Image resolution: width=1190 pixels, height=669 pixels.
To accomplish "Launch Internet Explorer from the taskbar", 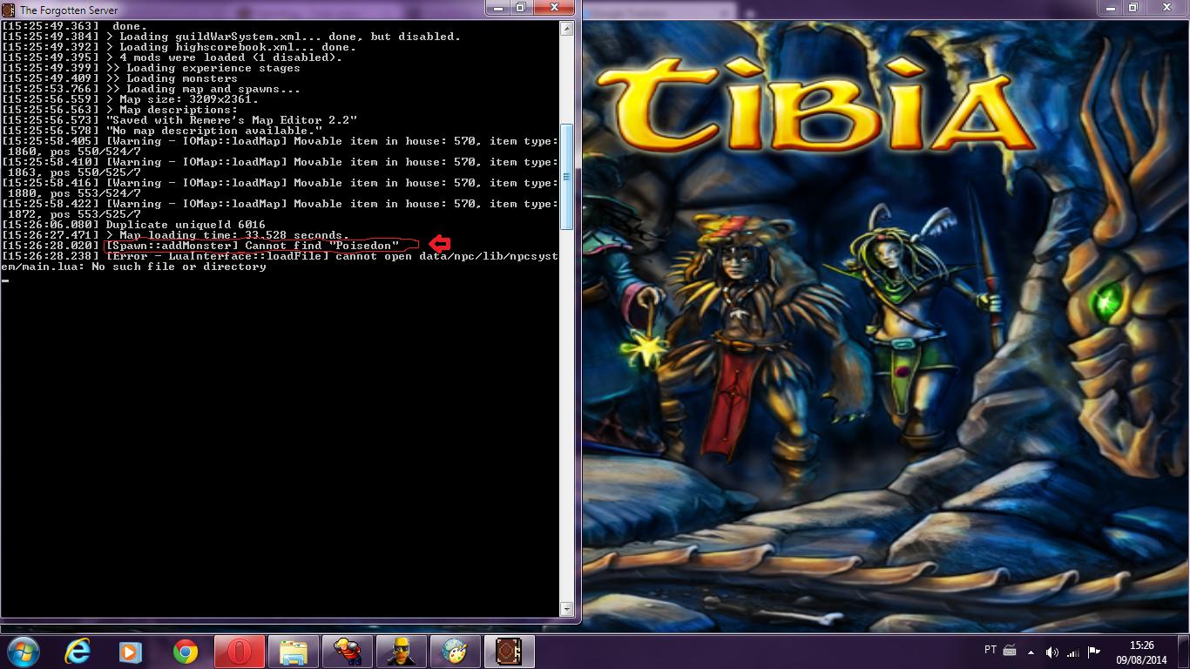I will [x=78, y=651].
